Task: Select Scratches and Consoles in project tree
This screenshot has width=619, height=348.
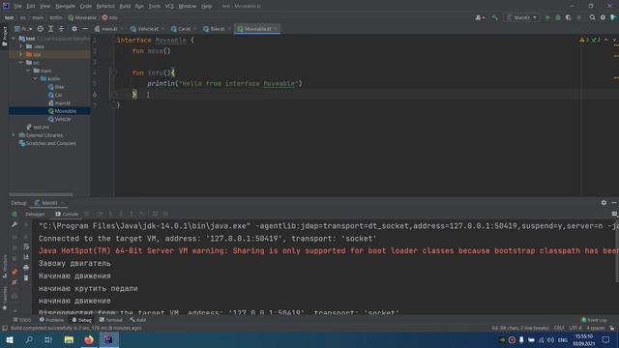Action: point(47,143)
